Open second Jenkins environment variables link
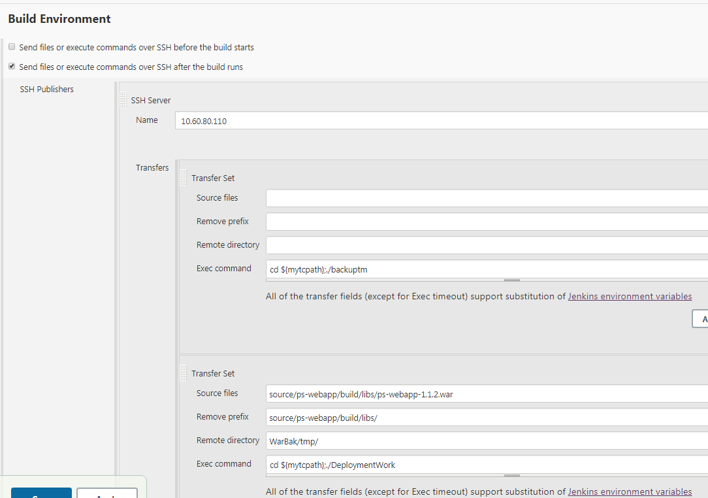Image resolution: width=708 pixels, height=498 pixels. coord(630,491)
